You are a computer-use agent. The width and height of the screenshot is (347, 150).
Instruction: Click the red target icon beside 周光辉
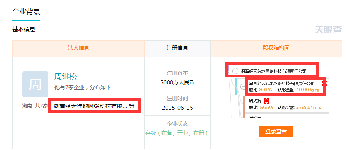(267, 101)
